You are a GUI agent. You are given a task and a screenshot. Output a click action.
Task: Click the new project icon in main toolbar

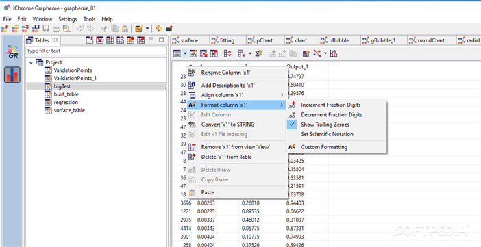tap(5, 29)
